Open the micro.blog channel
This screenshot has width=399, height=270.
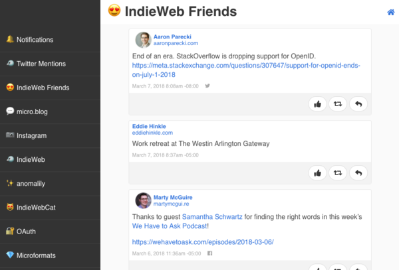coord(50,111)
